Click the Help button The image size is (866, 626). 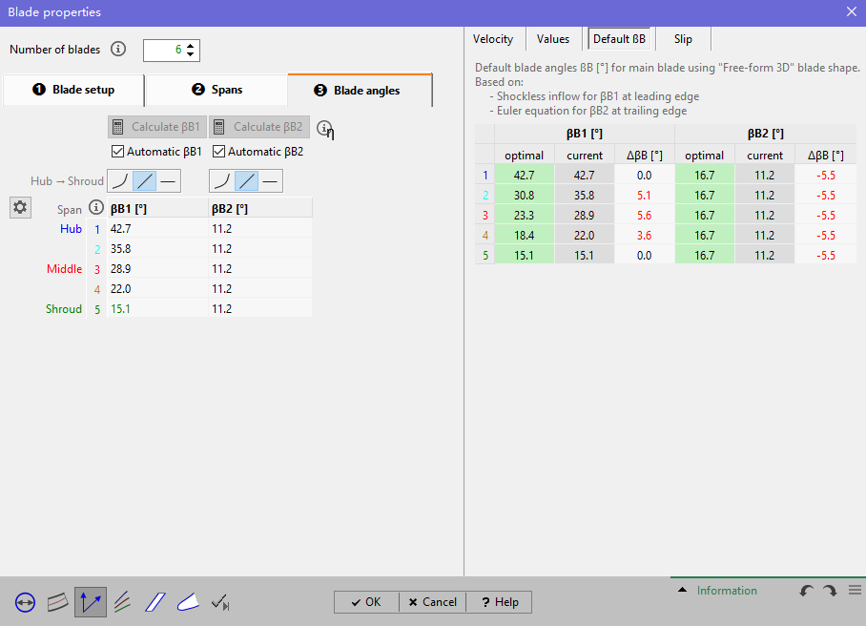tap(501, 602)
